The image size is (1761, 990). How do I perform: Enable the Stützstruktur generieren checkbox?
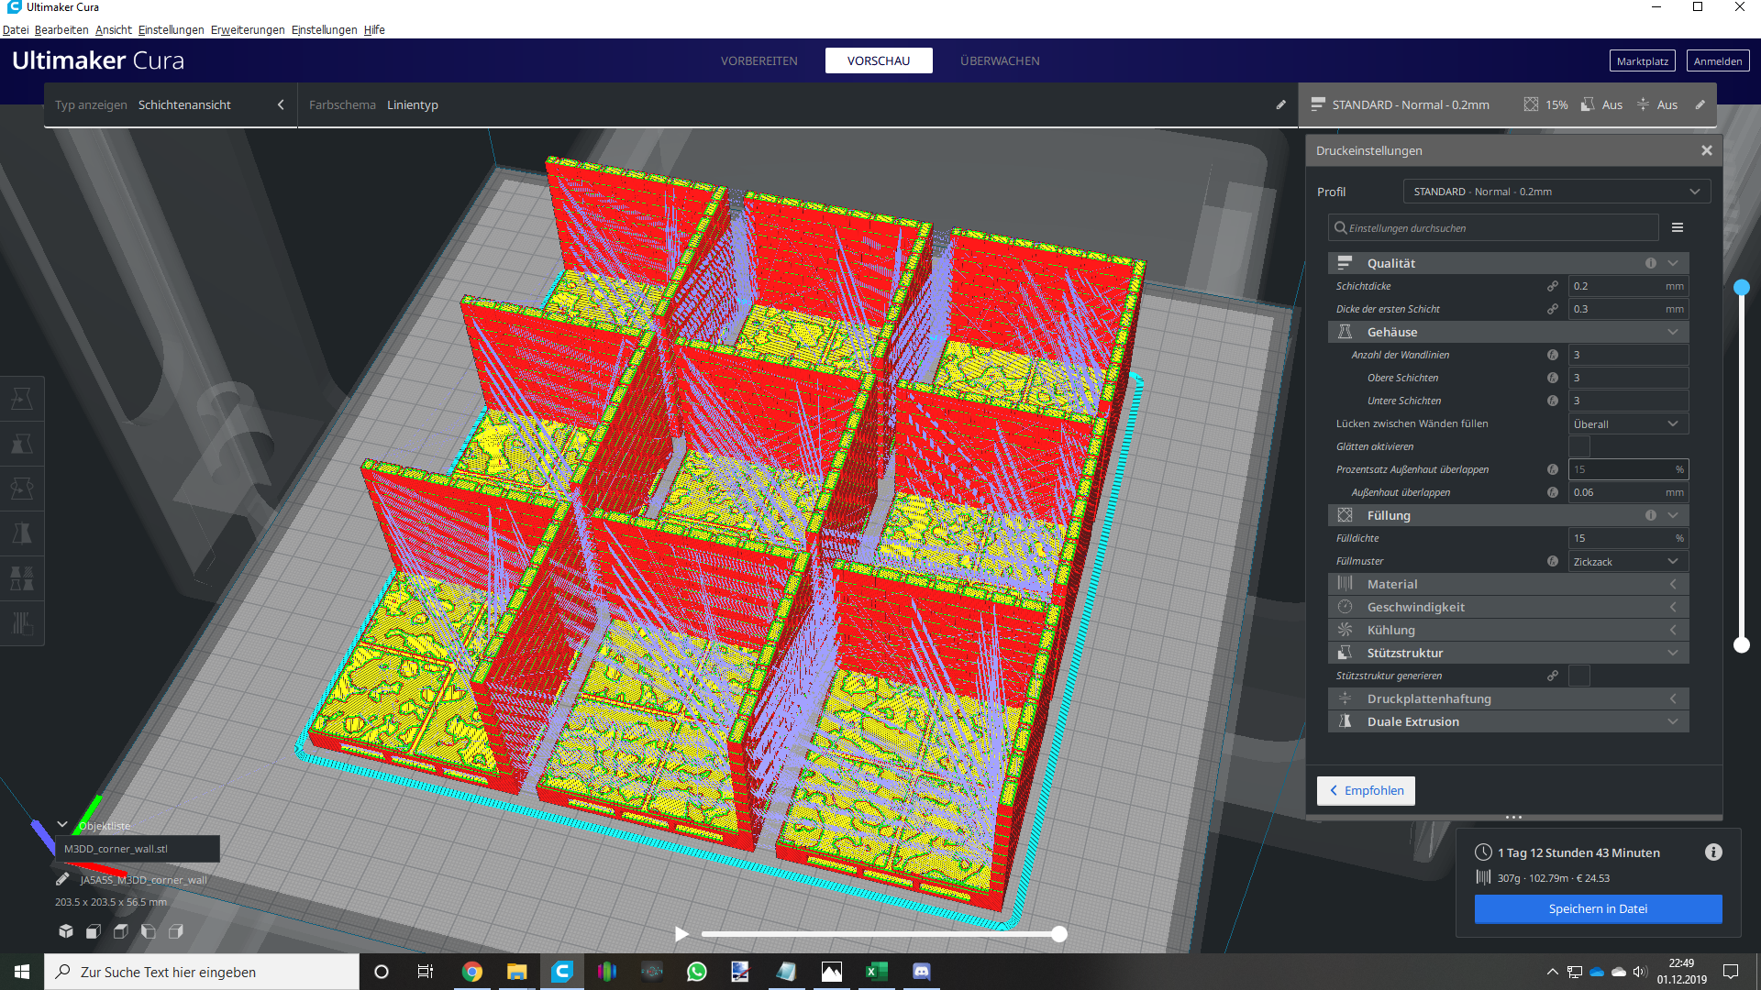point(1579,676)
